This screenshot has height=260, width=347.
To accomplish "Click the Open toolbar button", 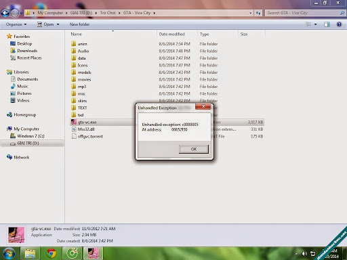I will (46, 24).
